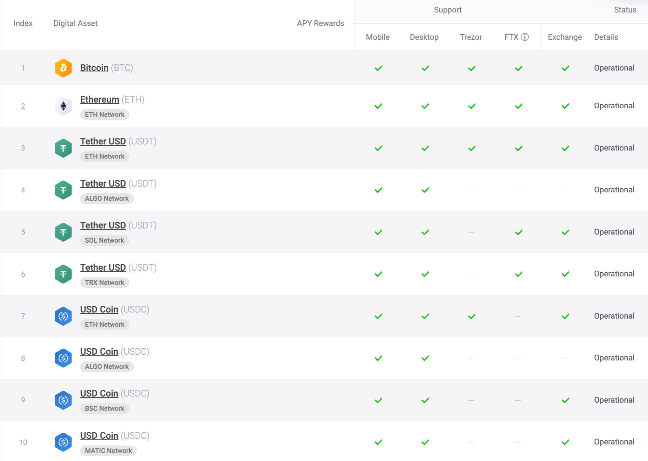Open Tether USD link on SOL Network
Screen dimensions: 648x461
pos(103,225)
